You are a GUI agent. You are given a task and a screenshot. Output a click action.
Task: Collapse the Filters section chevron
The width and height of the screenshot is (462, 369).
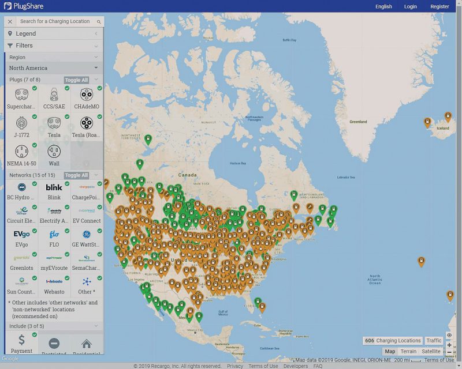(96, 46)
